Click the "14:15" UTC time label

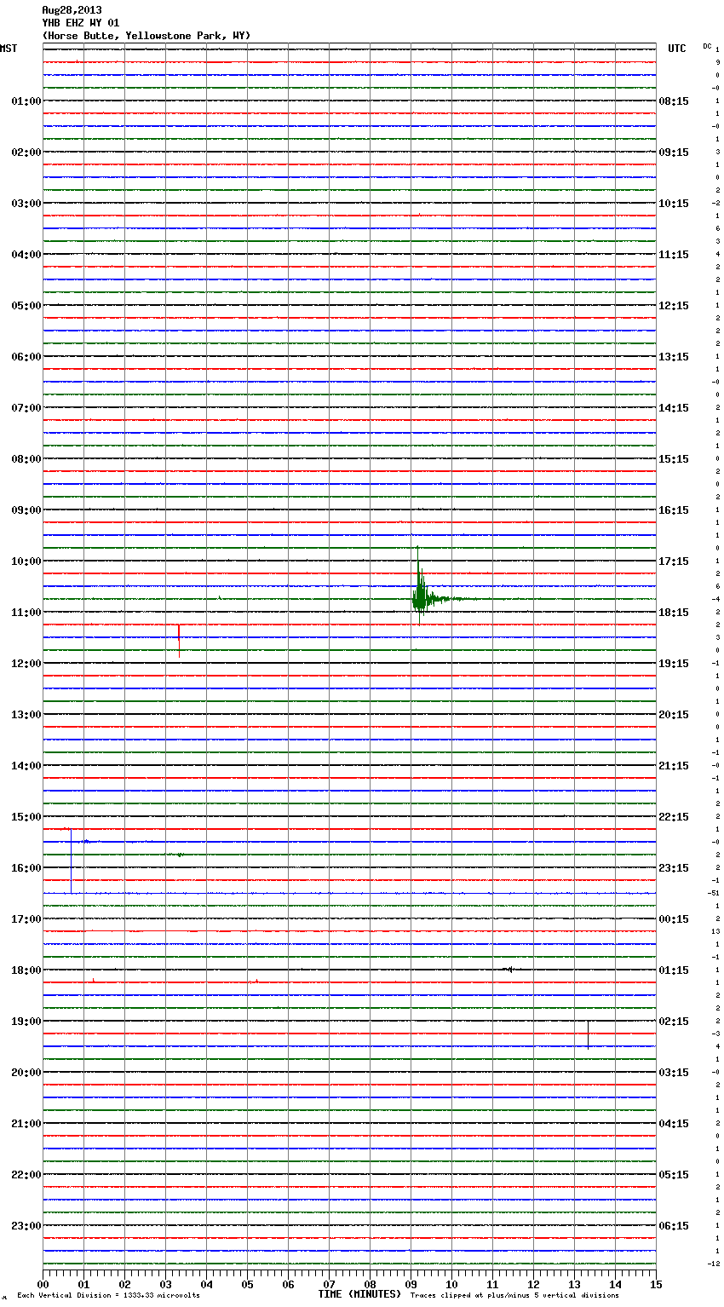click(x=674, y=408)
